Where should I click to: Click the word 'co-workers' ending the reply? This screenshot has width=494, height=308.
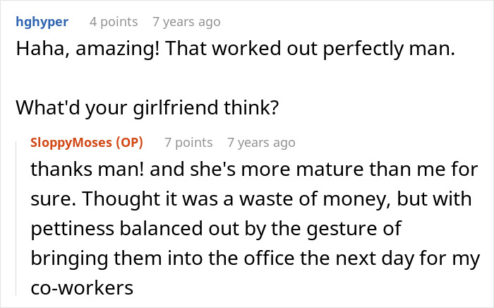[x=82, y=288]
